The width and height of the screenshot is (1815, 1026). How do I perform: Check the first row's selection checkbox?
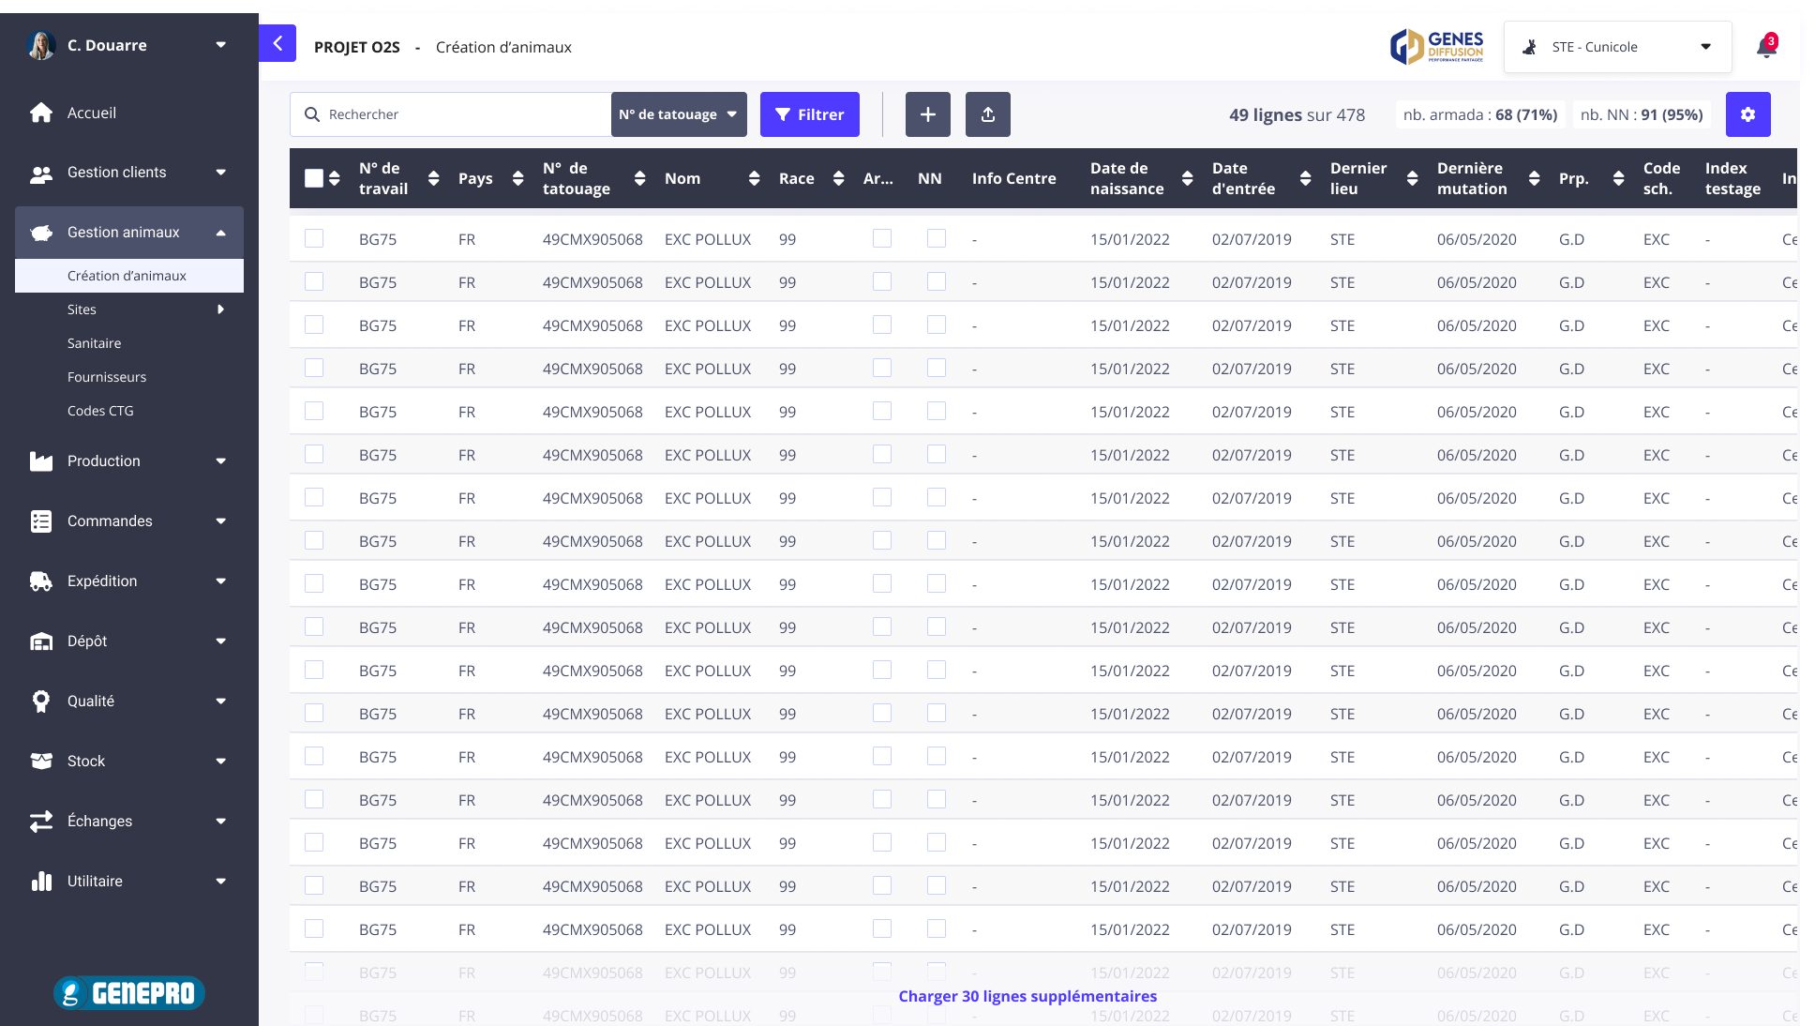314,238
